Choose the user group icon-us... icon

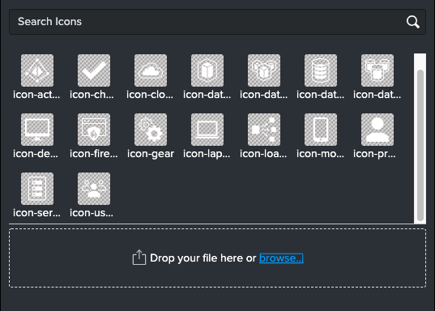coord(94,189)
